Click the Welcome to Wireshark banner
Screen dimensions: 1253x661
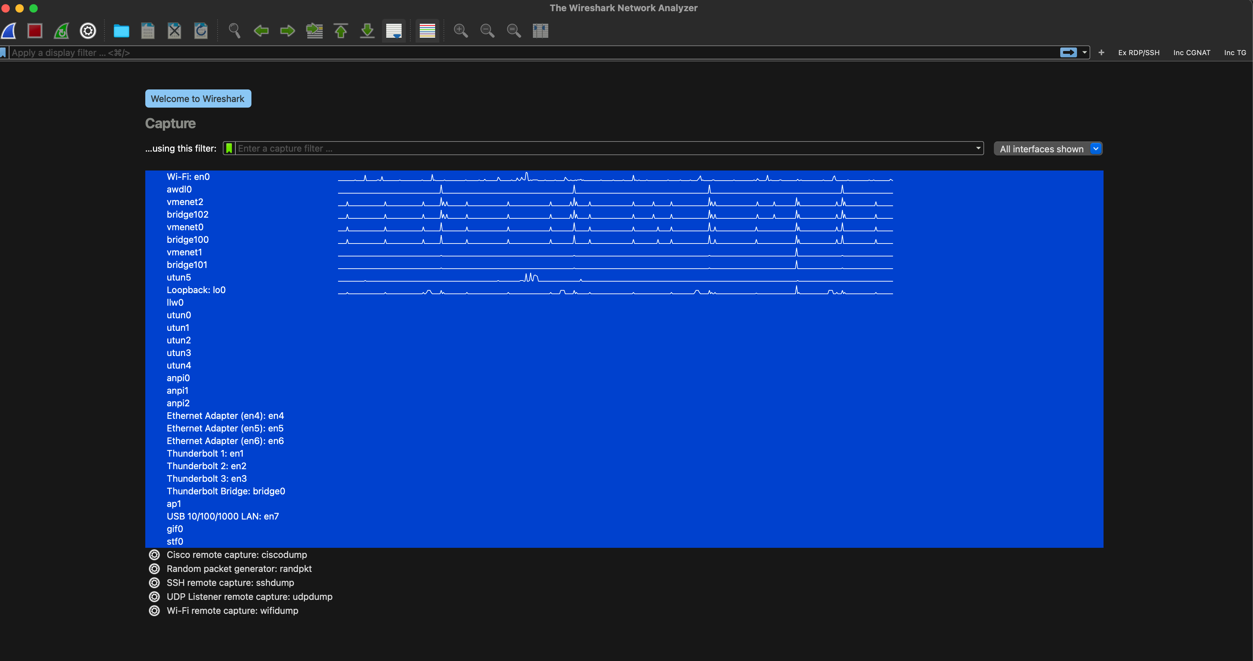[x=198, y=99]
